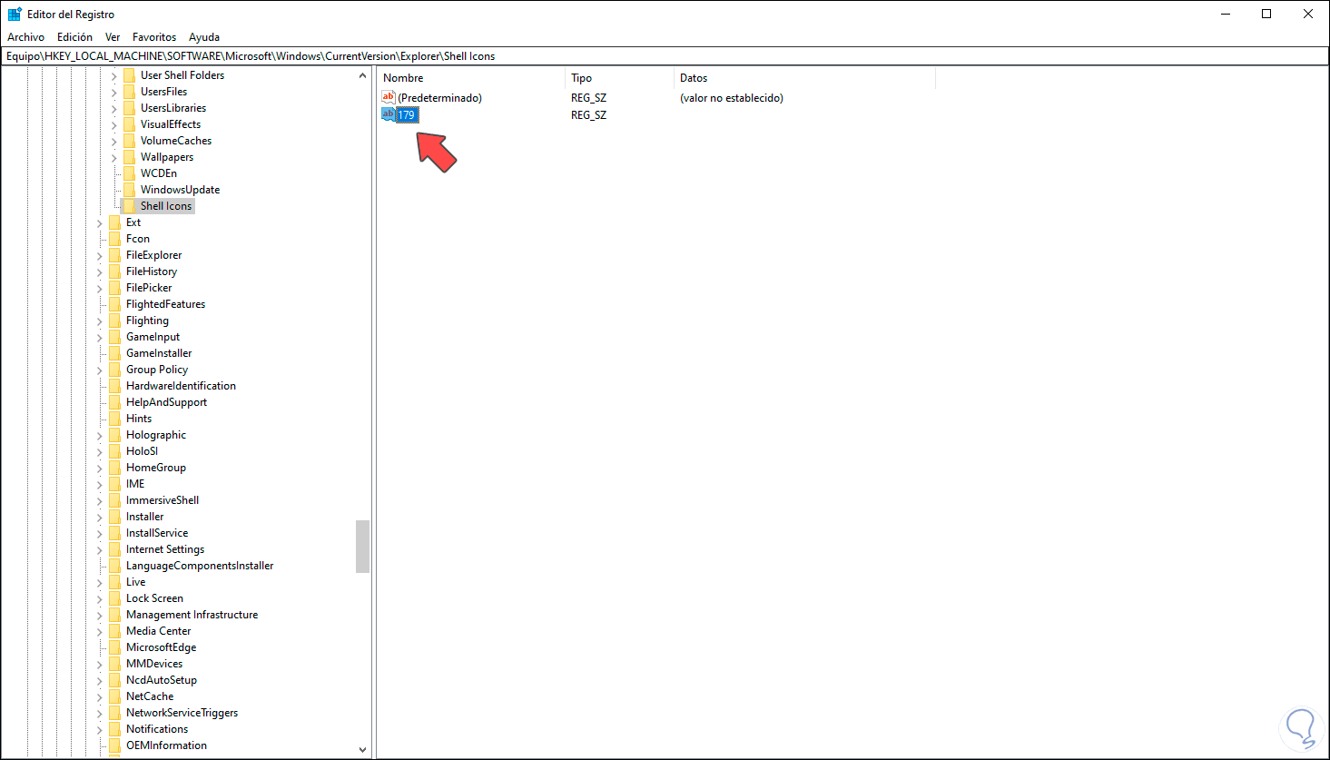This screenshot has width=1330, height=760.
Task: Open the Edición menu
Action: [74, 36]
